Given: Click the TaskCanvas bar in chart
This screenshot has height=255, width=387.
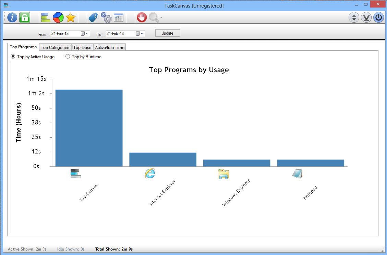Looking at the screenshot, I should tap(89, 128).
